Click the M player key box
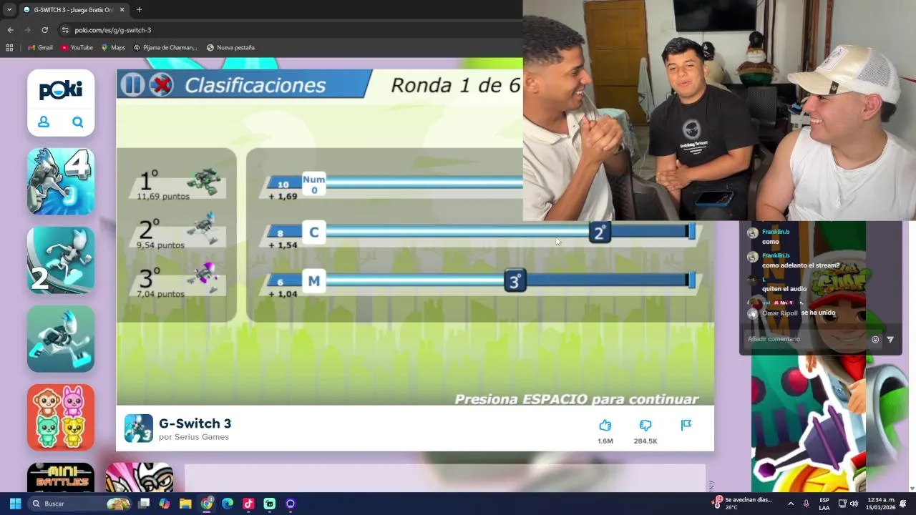Screen dimensions: 916x515 pyautogui.click(x=314, y=281)
